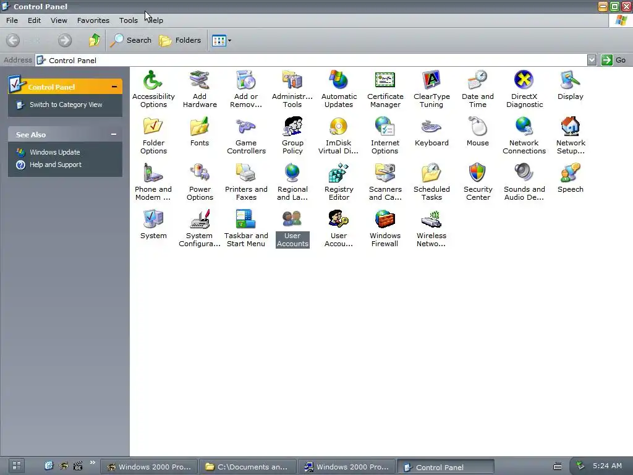The width and height of the screenshot is (633, 475).
Task: Open the Fonts folder
Action: point(200,132)
